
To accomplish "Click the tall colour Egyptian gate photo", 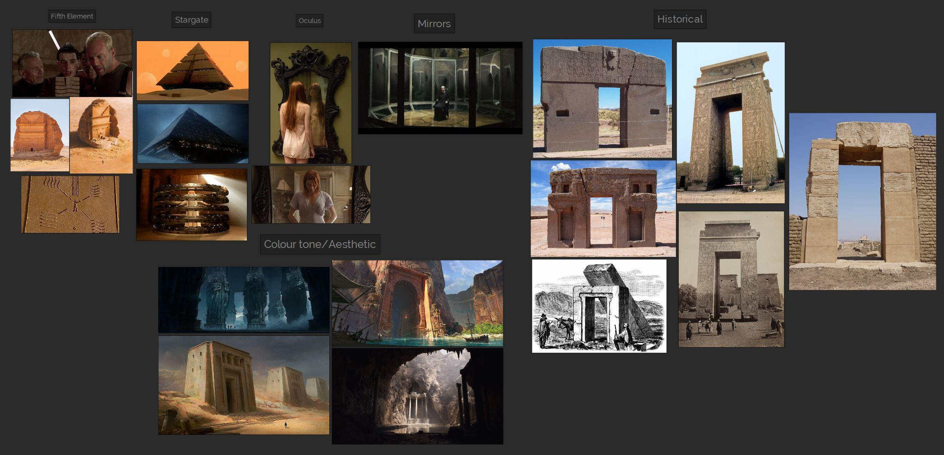I will pos(731,123).
